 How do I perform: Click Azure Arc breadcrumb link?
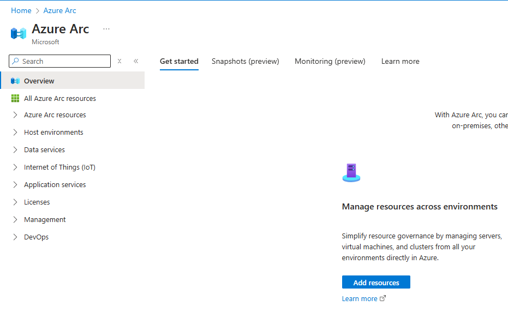tap(59, 11)
